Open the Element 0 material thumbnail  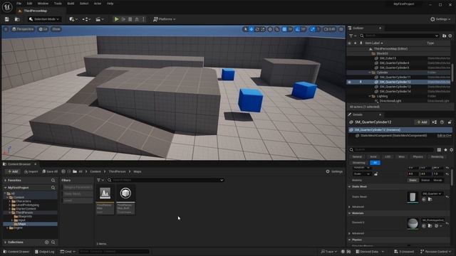[x=413, y=223]
